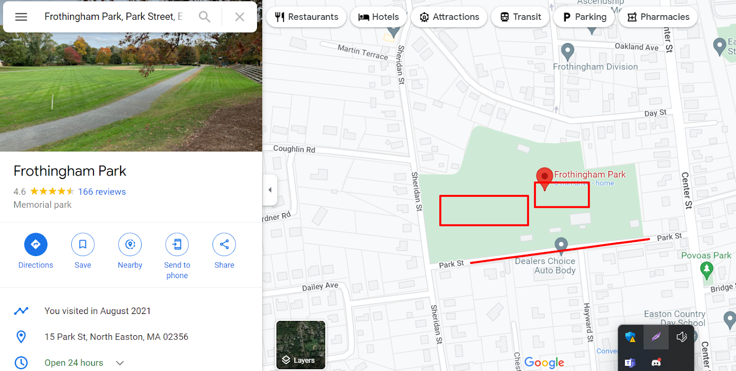Image resolution: width=736 pixels, height=371 pixels.
Task: Show Pharmacies on the map
Action: [658, 17]
